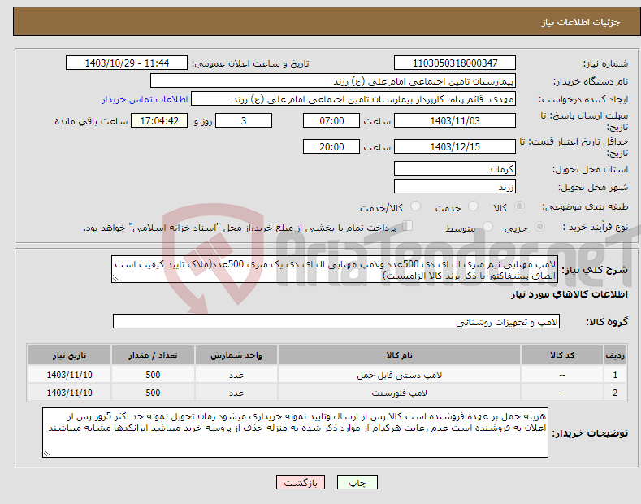Click the buyer notes resize handle
The height and width of the screenshot is (504, 641).
pyautogui.click(x=46, y=454)
